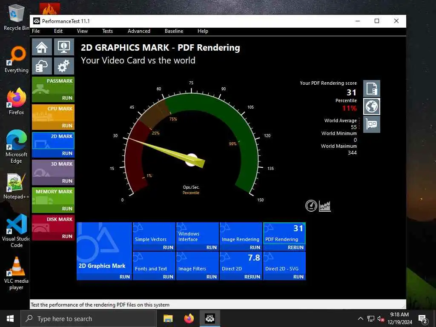The height and width of the screenshot is (327, 436).
Task: Click the save results document icon
Action: (x=371, y=89)
